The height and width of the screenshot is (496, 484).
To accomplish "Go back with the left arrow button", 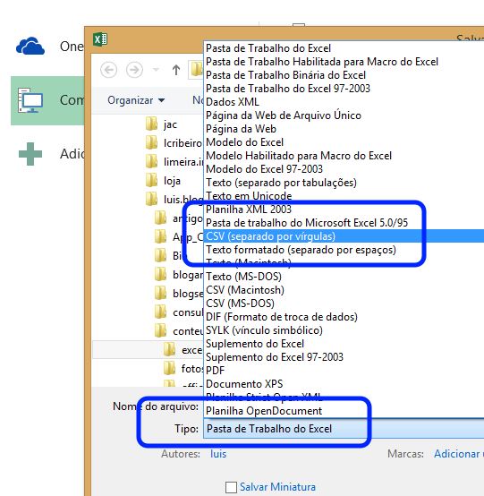I will coord(109,70).
